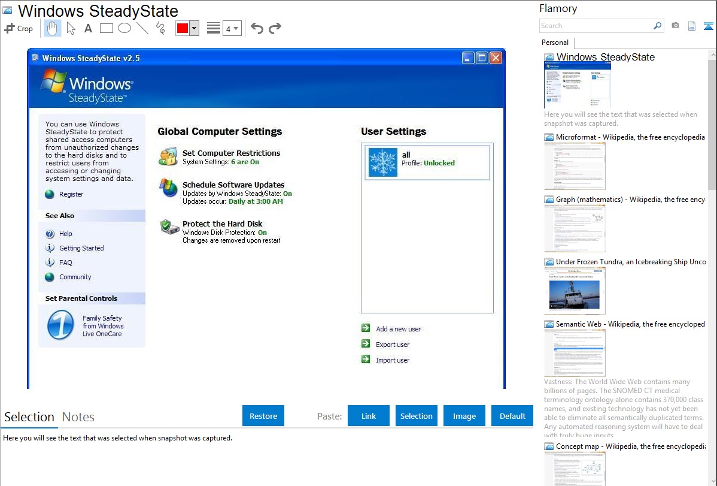Choose the freehand scribble tool

(160, 28)
